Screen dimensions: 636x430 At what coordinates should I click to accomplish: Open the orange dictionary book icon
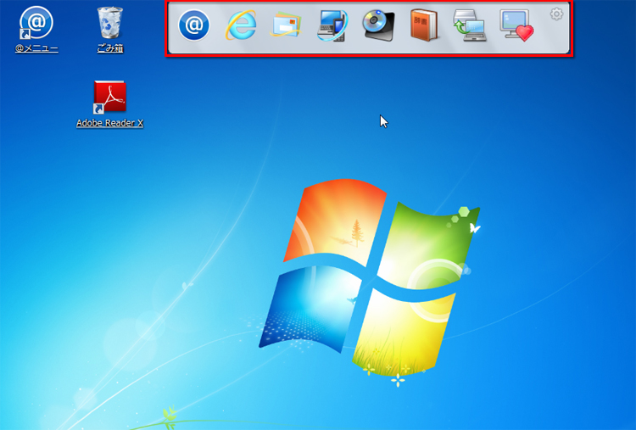click(424, 25)
